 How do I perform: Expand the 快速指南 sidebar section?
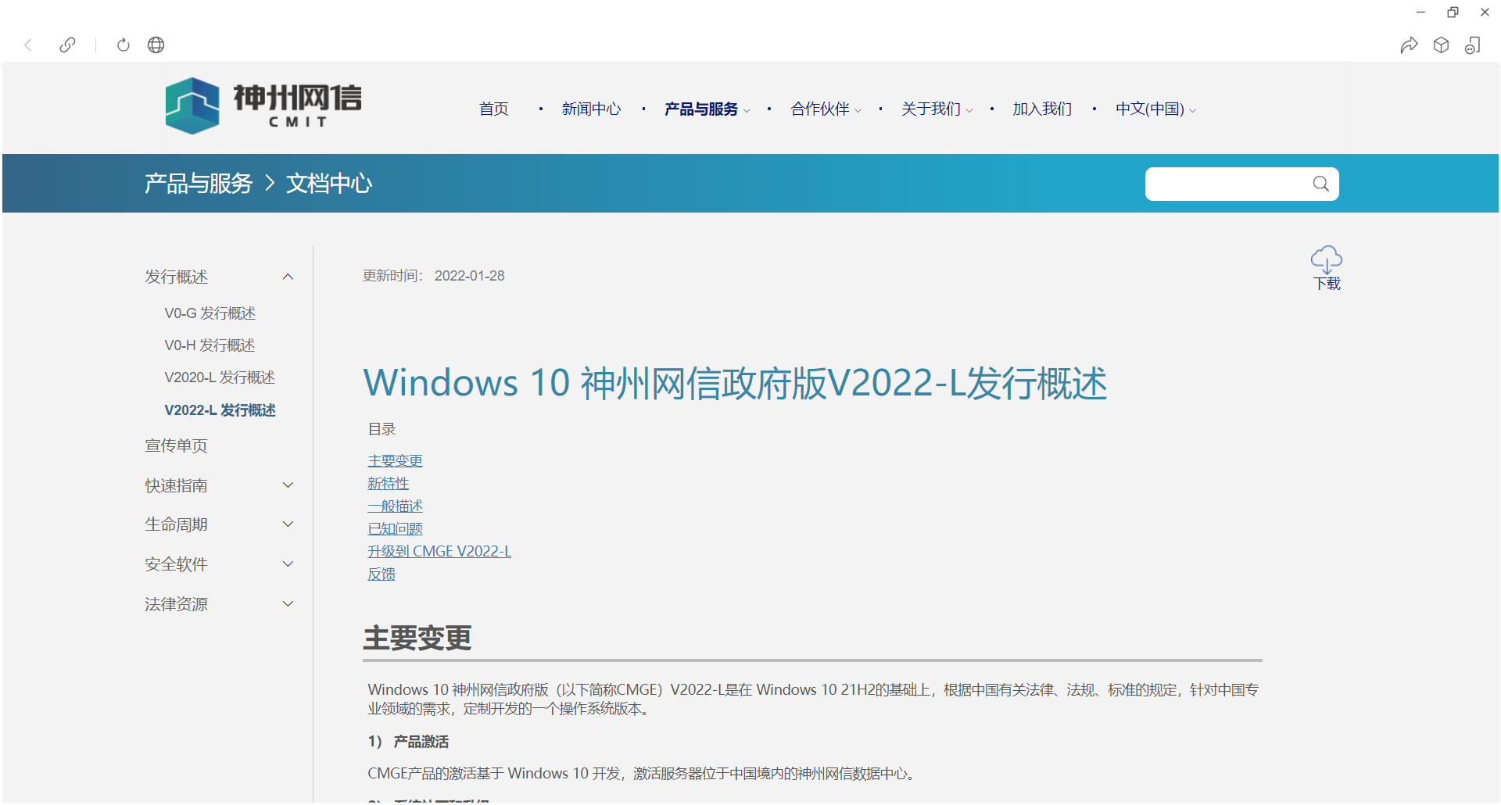pos(288,485)
